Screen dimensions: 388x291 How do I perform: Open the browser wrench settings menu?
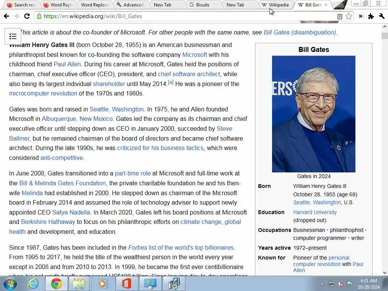click(x=381, y=16)
